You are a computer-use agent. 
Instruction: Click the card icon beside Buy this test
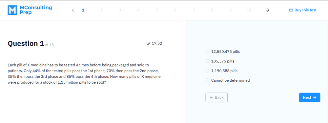[291, 10]
